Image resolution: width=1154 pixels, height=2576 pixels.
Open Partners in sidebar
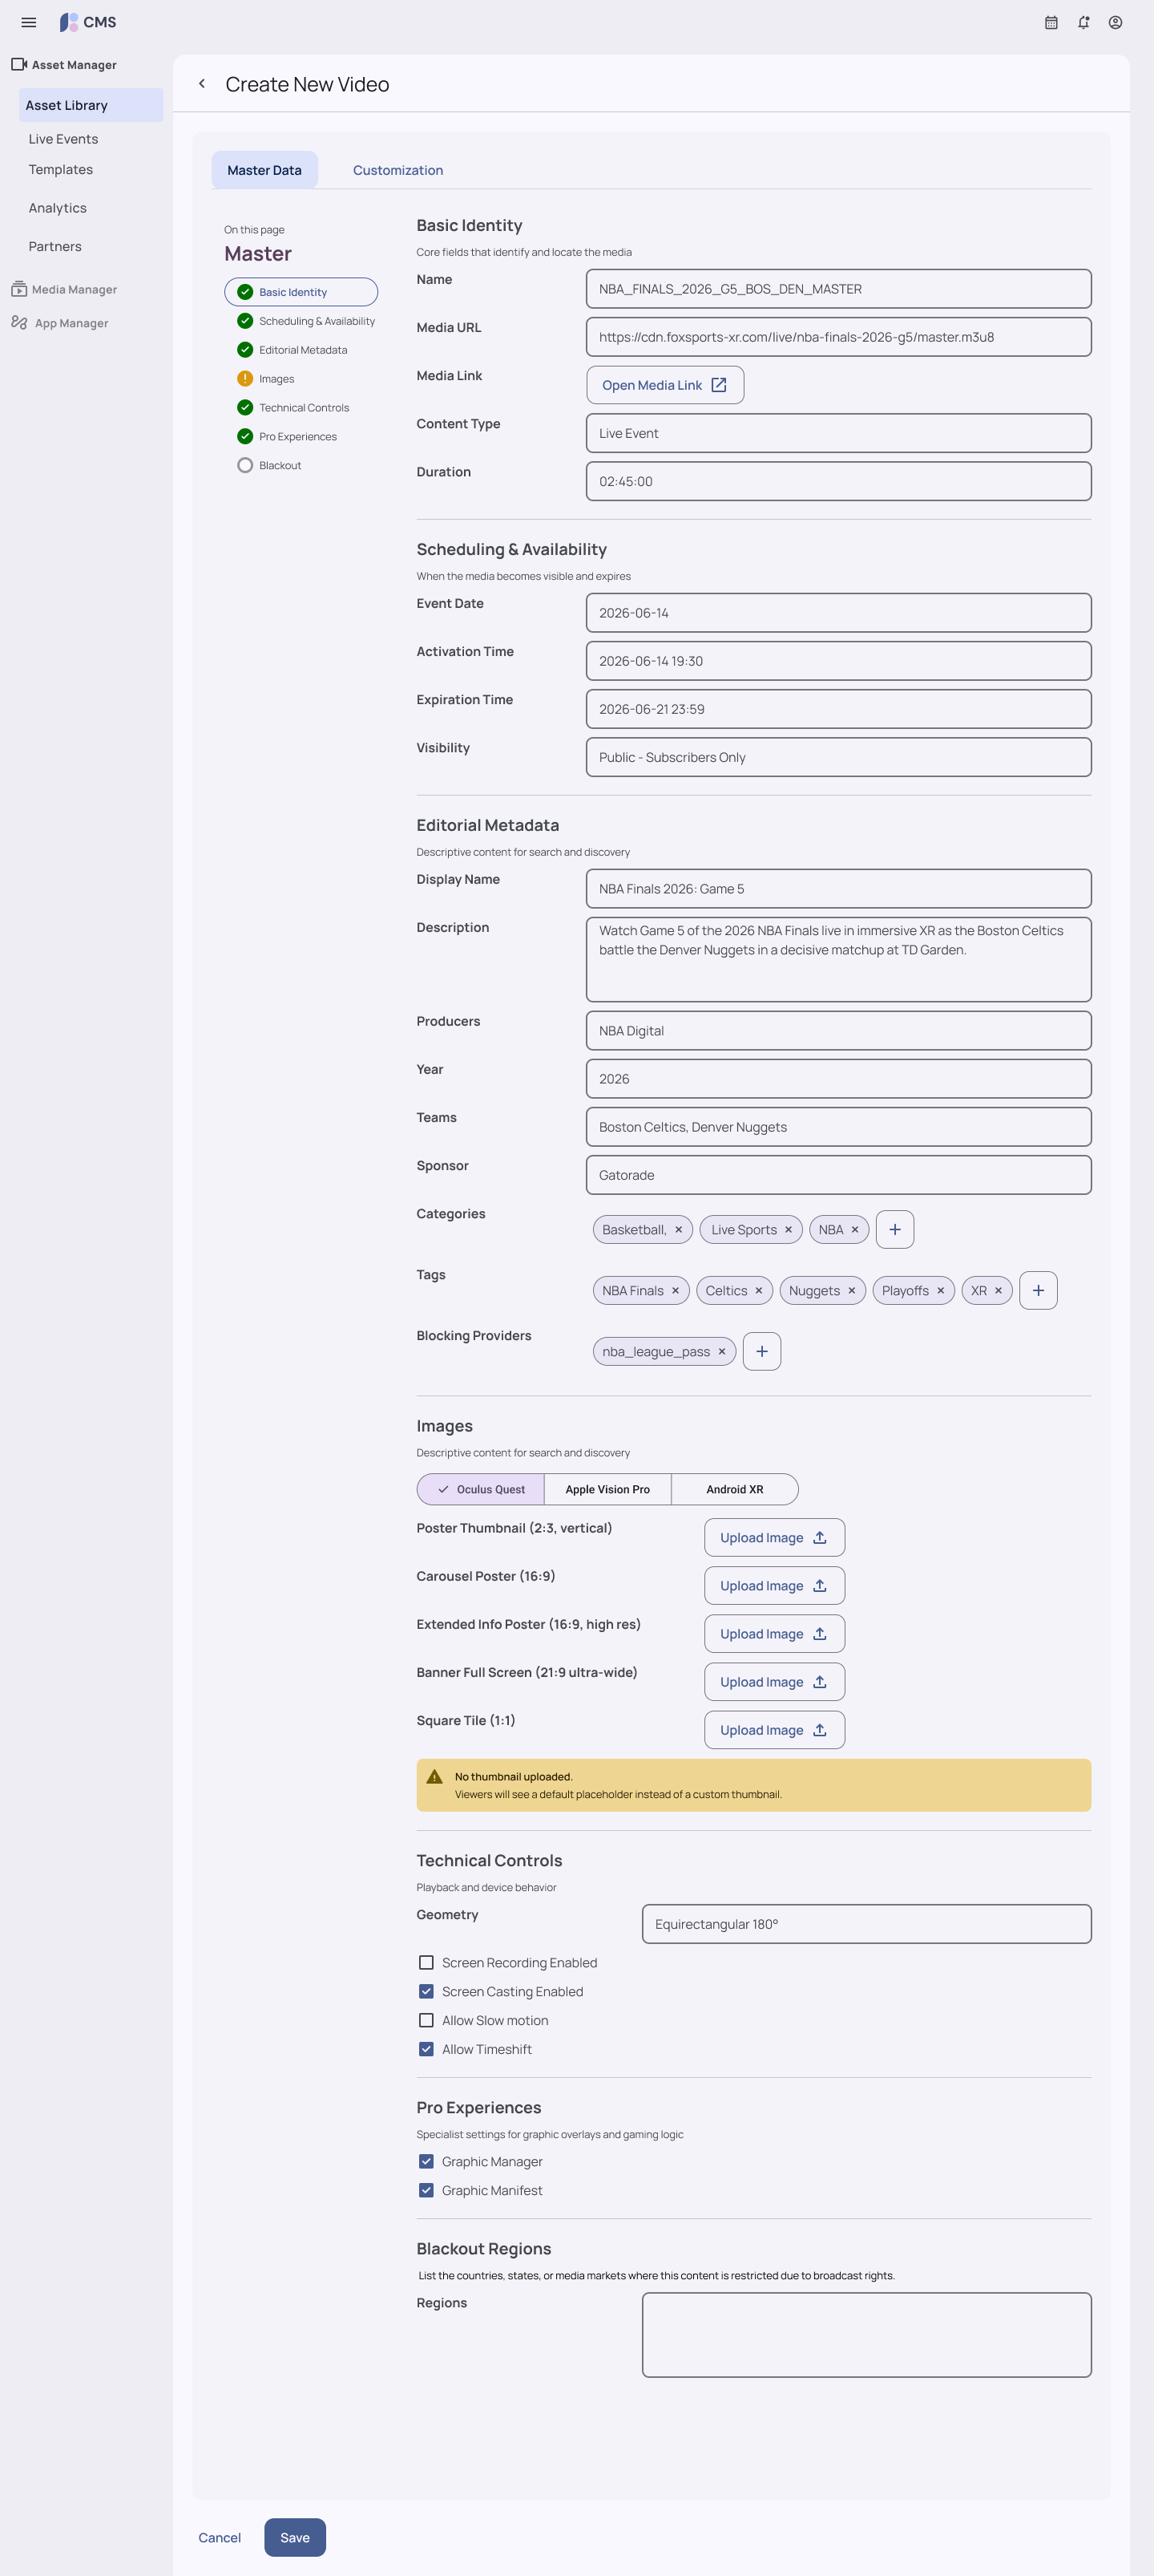coord(55,246)
